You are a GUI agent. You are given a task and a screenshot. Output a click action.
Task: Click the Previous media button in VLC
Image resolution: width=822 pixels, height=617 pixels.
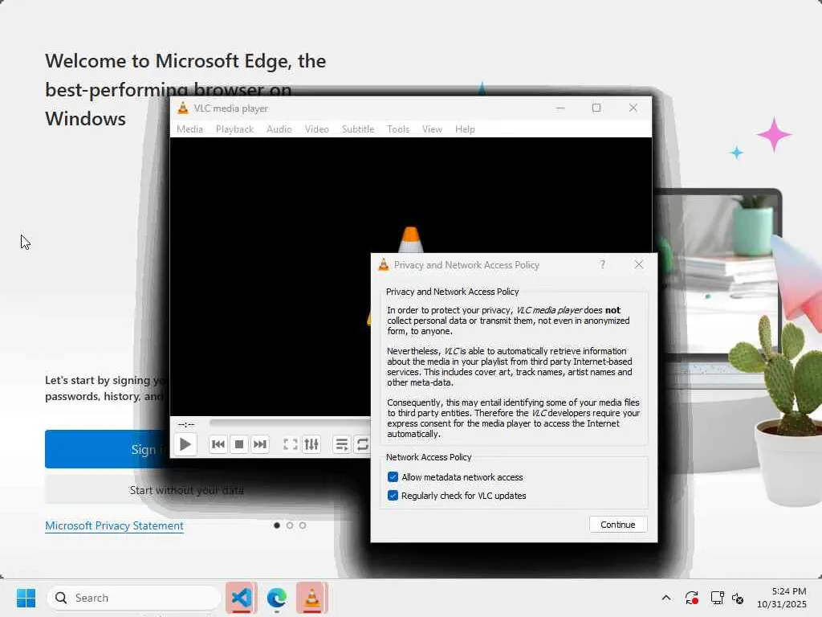pyautogui.click(x=218, y=444)
